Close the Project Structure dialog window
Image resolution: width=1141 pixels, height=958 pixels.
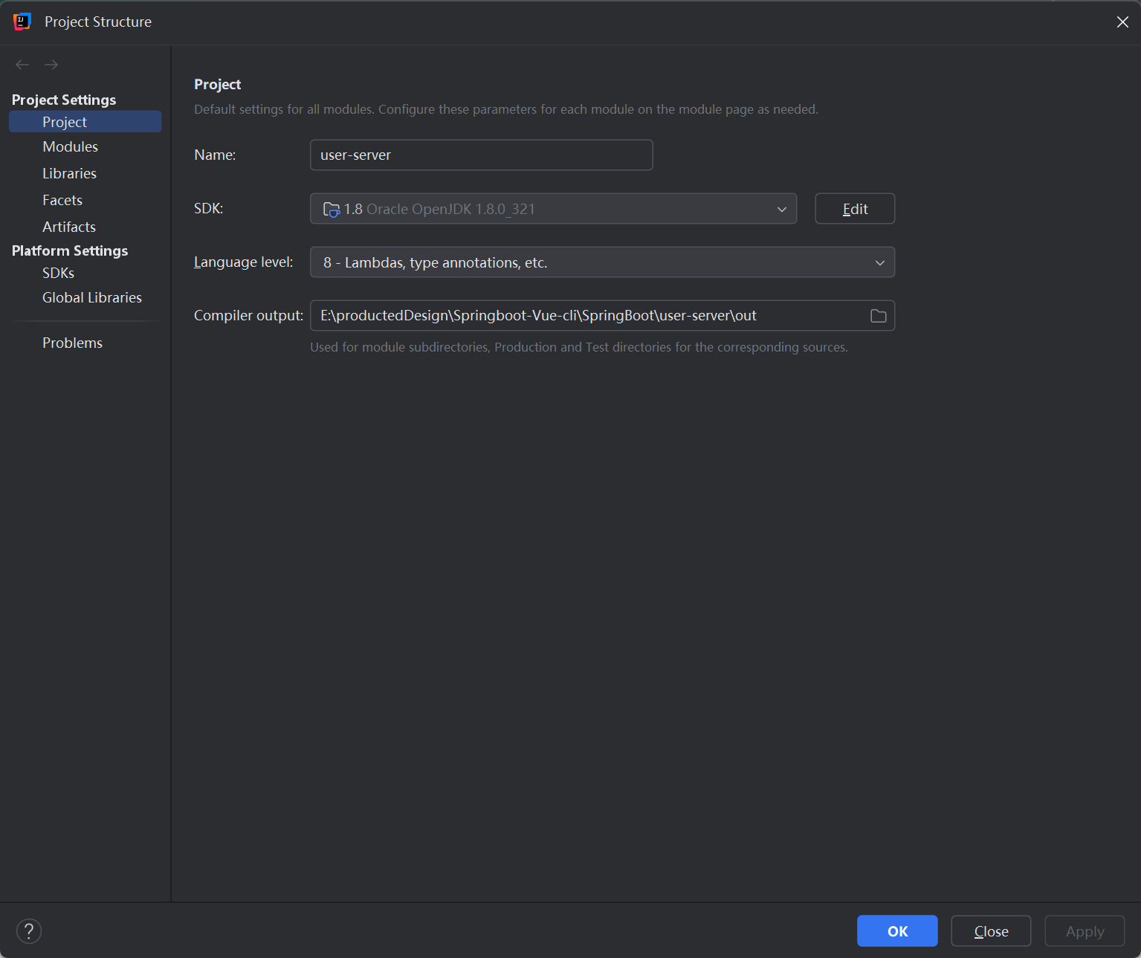(1122, 22)
